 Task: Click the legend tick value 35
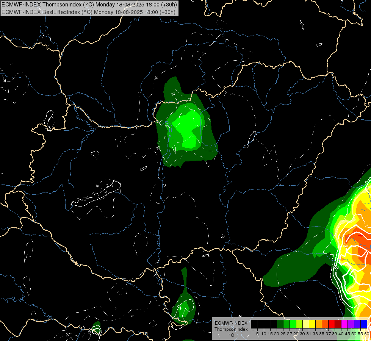click(322, 334)
